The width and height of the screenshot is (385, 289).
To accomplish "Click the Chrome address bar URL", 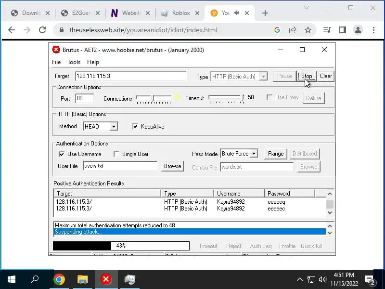I will [x=143, y=30].
